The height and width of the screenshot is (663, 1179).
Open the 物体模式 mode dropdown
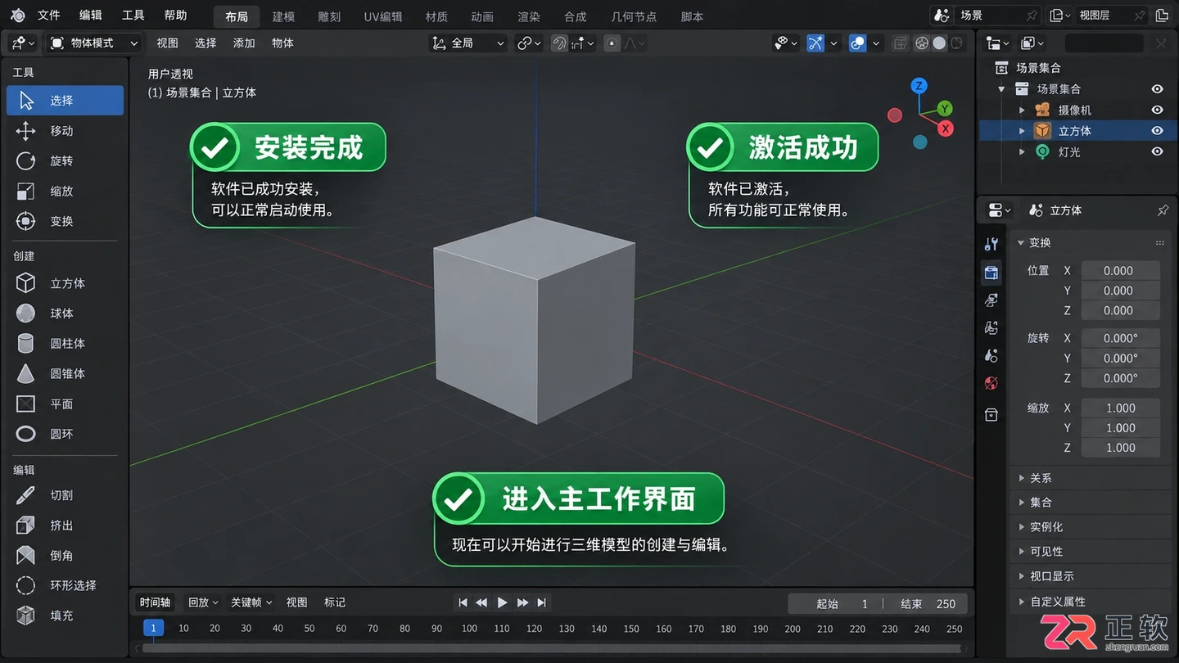[93, 43]
